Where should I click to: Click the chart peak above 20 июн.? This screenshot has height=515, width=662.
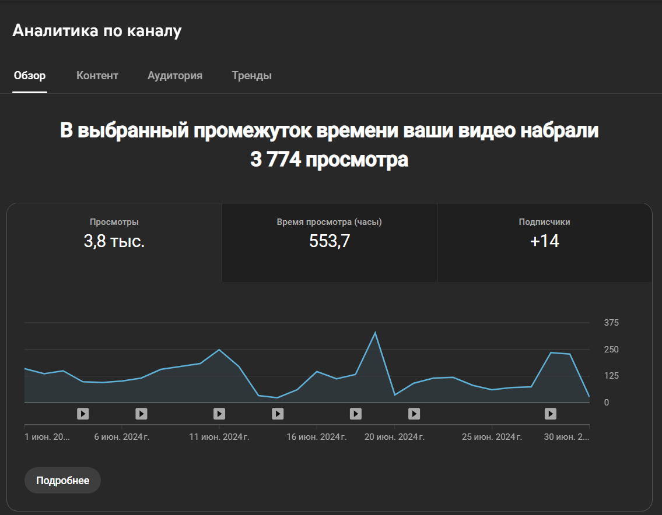click(376, 331)
